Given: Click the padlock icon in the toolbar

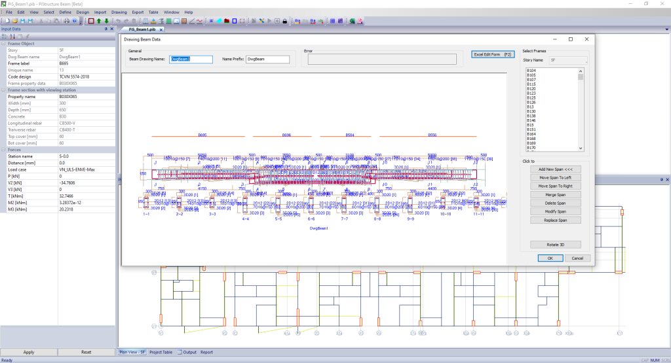Looking at the screenshot, I should coord(285,21).
